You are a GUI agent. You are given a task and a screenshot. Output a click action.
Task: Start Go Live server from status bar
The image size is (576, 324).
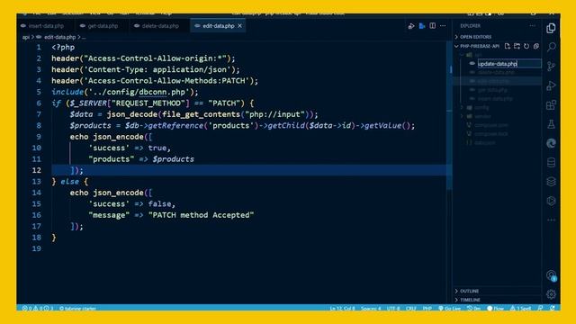(449, 308)
